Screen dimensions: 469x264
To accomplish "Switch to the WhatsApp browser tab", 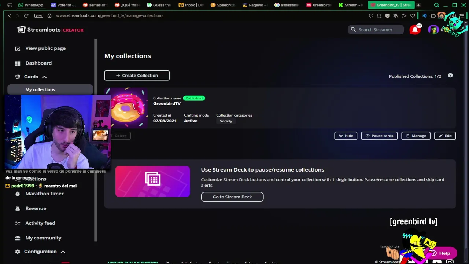I will [x=31, y=5].
